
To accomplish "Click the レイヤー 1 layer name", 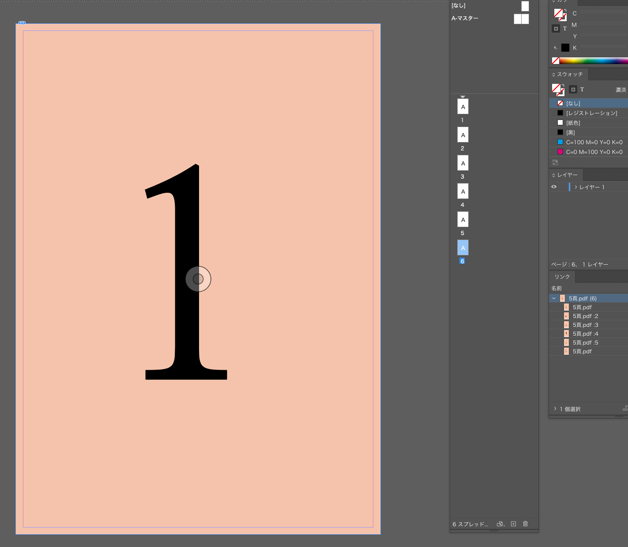I will coord(592,187).
